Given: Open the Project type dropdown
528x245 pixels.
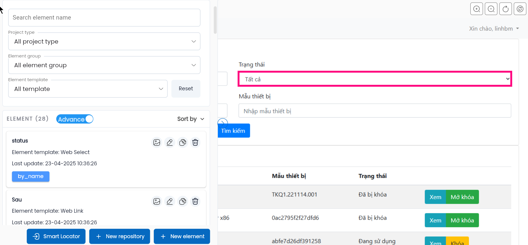Looking at the screenshot, I should pyautogui.click(x=104, y=41).
